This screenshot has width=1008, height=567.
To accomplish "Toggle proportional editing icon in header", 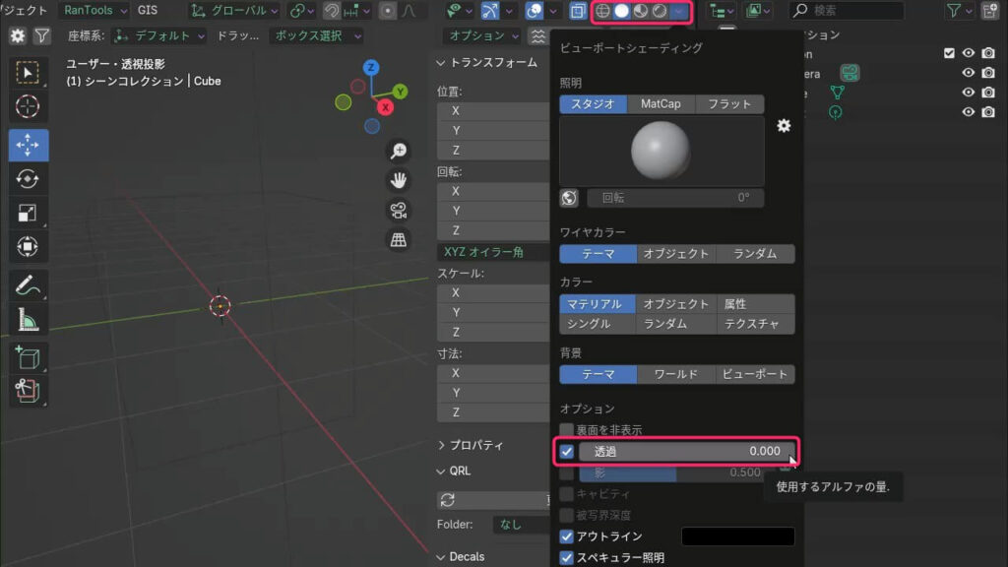I will point(388,11).
